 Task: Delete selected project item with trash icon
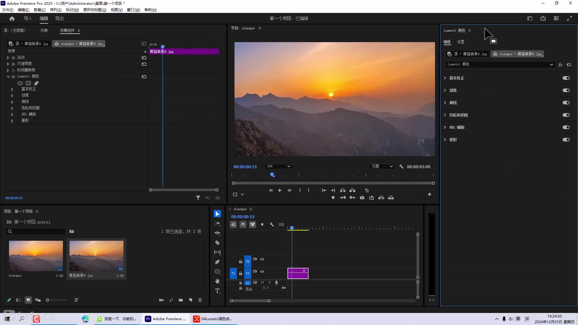[x=200, y=300]
